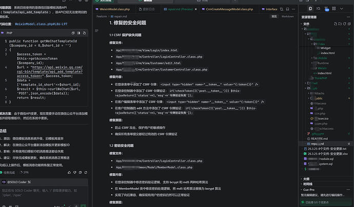This screenshot has height=207, width=354.
Task: Open editor more actions ellipsis
Action: click(x=293, y=9)
